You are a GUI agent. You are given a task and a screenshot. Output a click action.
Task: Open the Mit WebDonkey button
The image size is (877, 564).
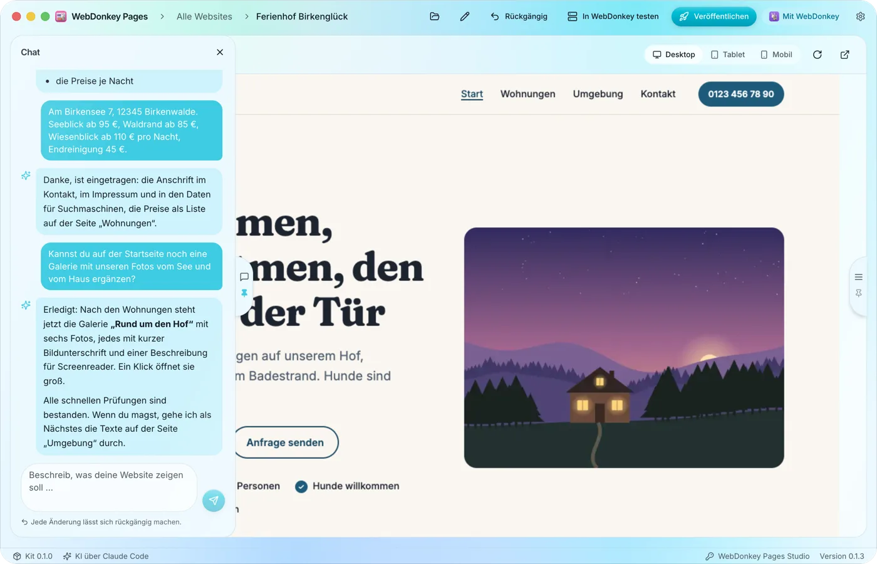tap(804, 16)
